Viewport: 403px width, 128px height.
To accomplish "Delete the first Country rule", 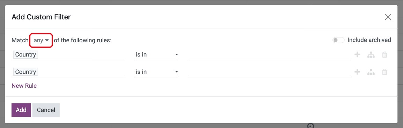I will [385, 55].
